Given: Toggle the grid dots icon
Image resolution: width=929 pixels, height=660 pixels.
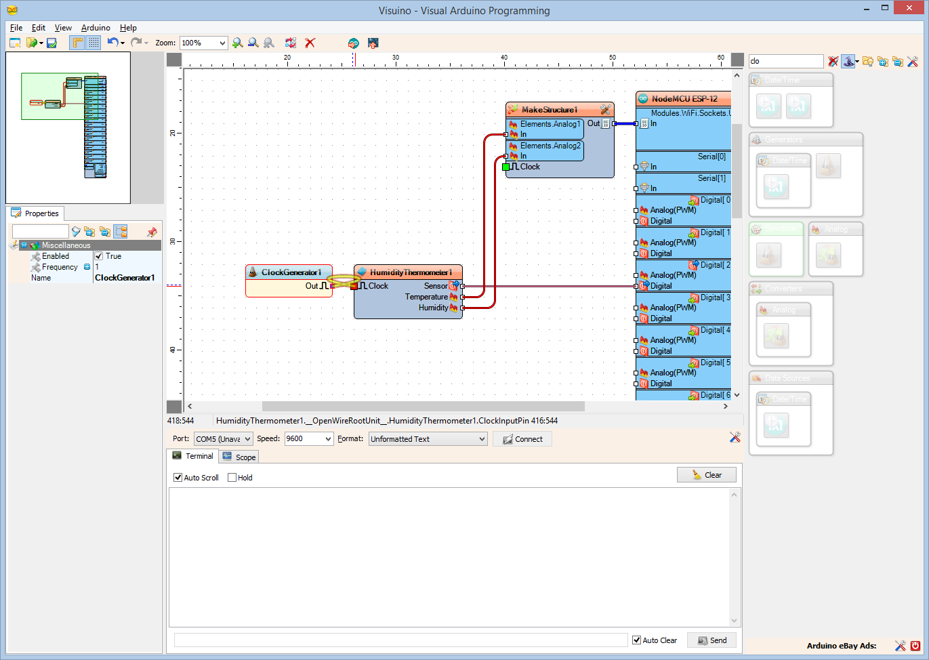Looking at the screenshot, I should pos(94,43).
